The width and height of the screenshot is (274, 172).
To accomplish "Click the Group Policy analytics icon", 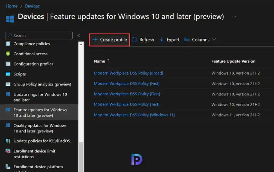I will [8, 84].
